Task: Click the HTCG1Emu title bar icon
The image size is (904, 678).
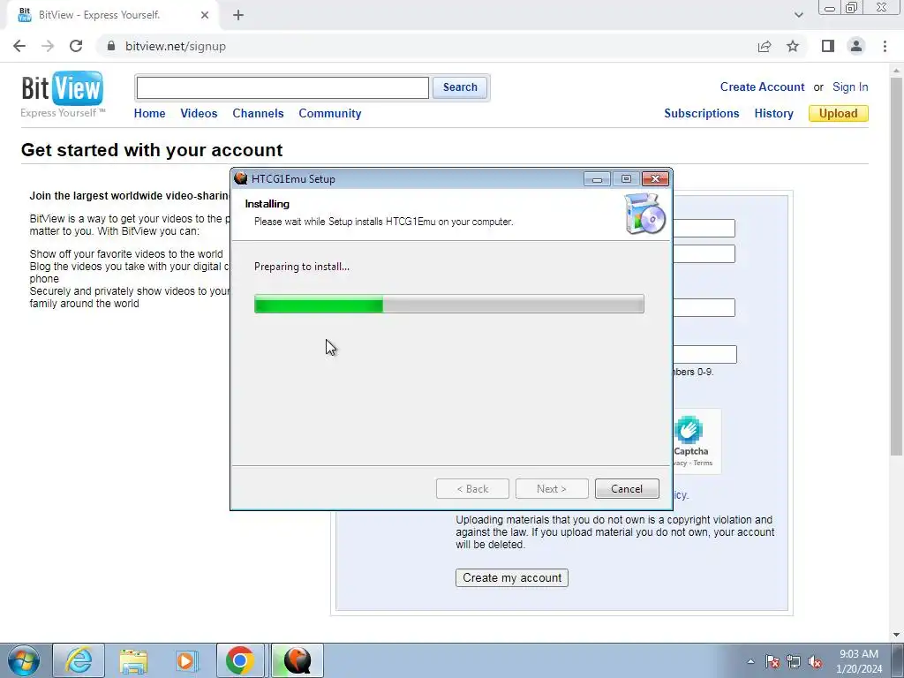Action: point(241,178)
